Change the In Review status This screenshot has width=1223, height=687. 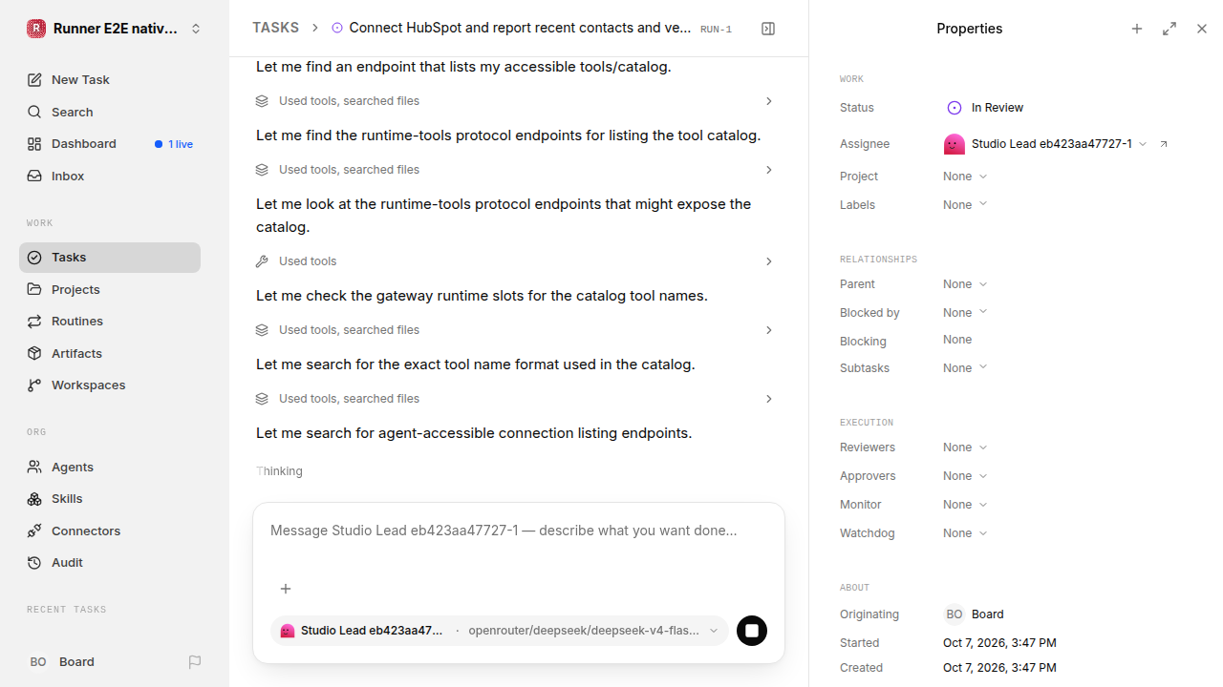tap(985, 108)
